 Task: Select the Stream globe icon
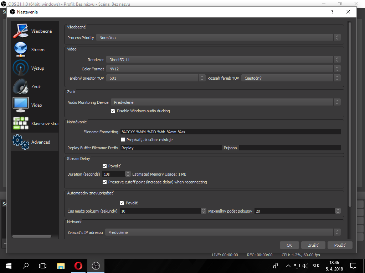[21, 49]
